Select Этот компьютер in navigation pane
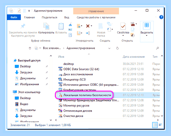This screenshot has width=171, height=136. pyautogui.click(x=29, y=92)
